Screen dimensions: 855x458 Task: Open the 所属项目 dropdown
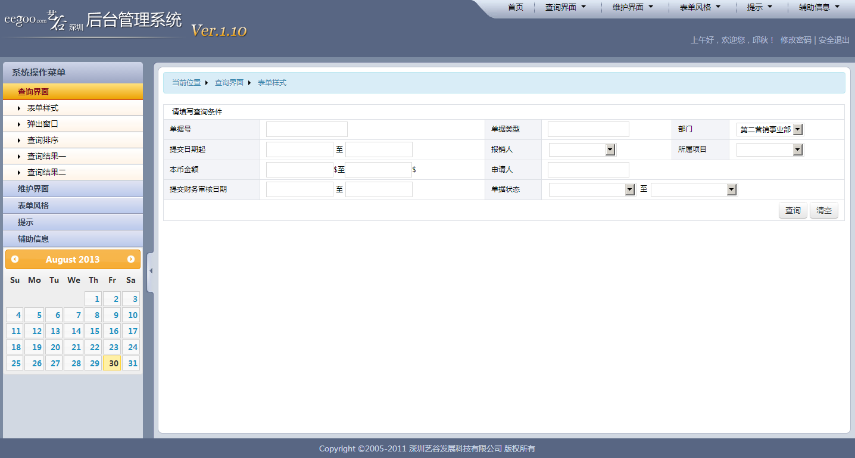click(x=798, y=149)
